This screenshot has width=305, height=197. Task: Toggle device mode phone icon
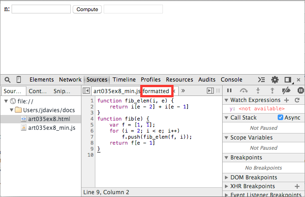(19, 80)
